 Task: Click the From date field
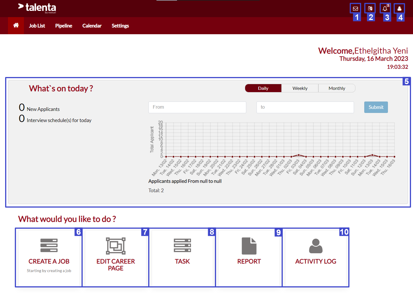[197, 107]
